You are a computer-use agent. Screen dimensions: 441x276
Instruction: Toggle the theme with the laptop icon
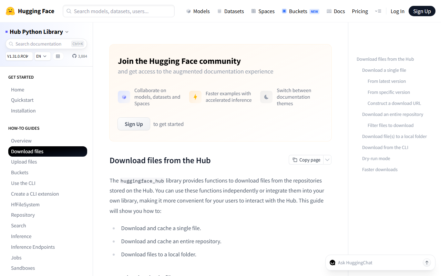tap(58, 56)
